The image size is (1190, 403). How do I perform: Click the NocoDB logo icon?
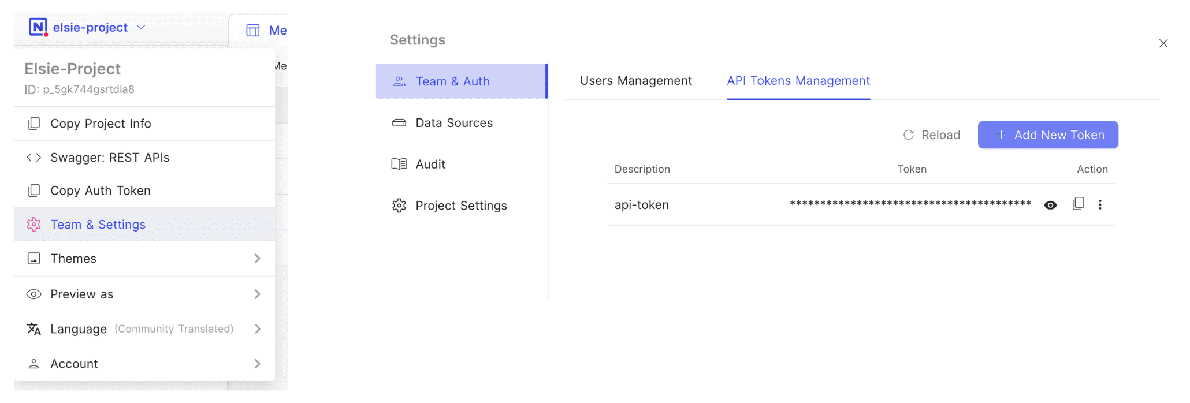38,27
